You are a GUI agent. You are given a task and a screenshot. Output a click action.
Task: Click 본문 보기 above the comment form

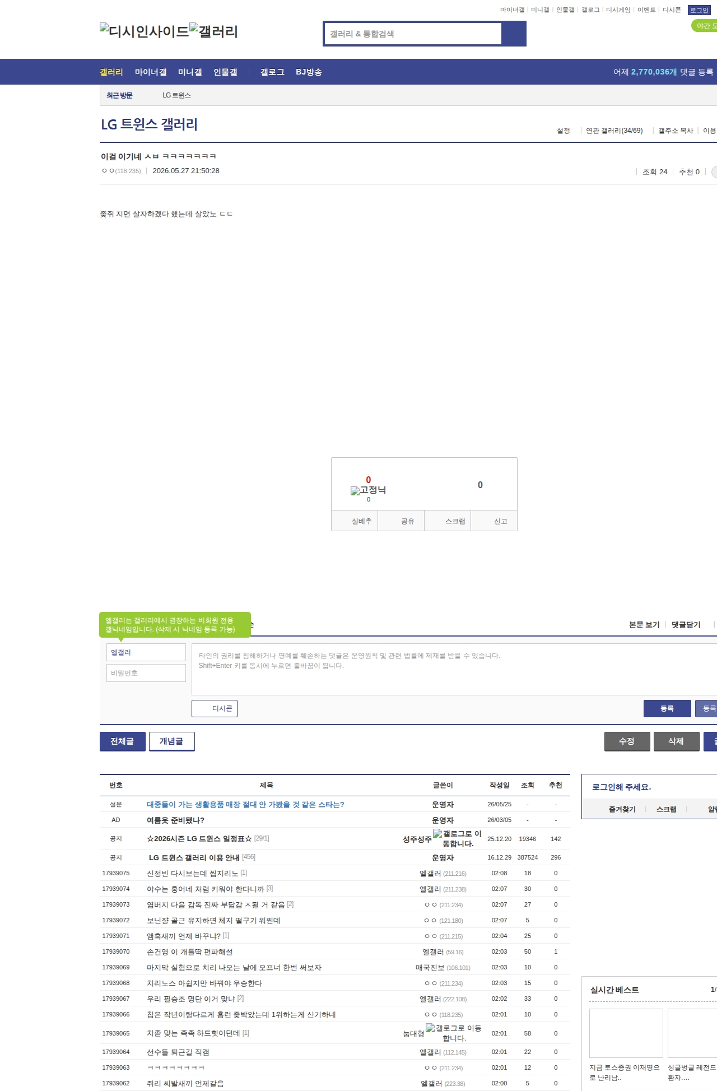pyautogui.click(x=644, y=625)
